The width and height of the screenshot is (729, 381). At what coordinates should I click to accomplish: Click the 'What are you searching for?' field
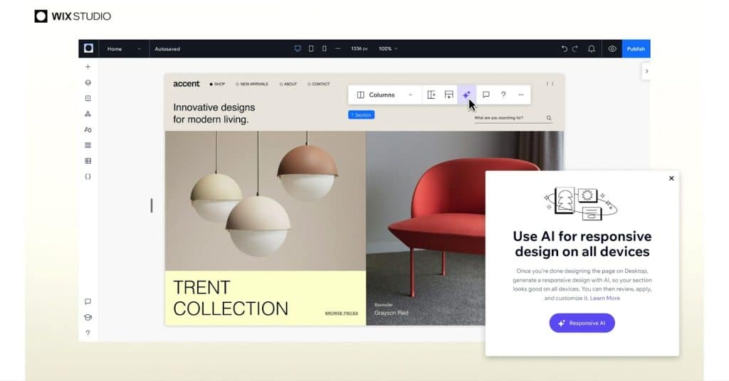click(x=508, y=118)
